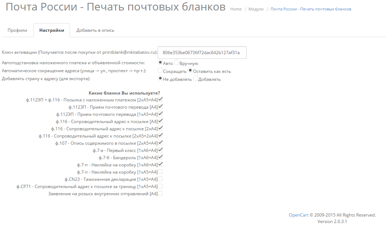Click the Ключ активации label text

(x=79, y=52)
